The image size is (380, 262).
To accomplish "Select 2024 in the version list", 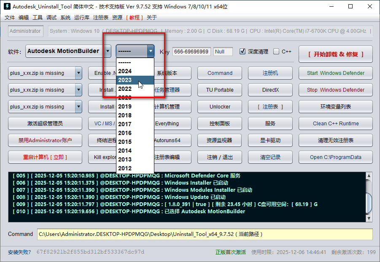I will pyautogui.click(x=135, y=71).
